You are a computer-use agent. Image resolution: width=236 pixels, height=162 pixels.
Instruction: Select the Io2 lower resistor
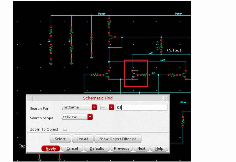[x=71, y=49]
